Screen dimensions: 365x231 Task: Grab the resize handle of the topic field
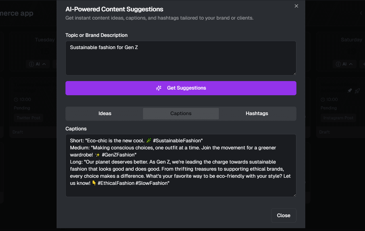click(295, 74)
